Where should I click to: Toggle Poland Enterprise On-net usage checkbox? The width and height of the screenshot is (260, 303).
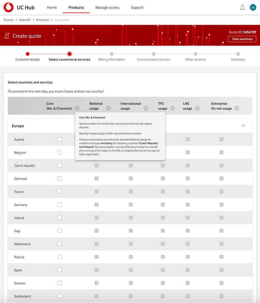221,257
